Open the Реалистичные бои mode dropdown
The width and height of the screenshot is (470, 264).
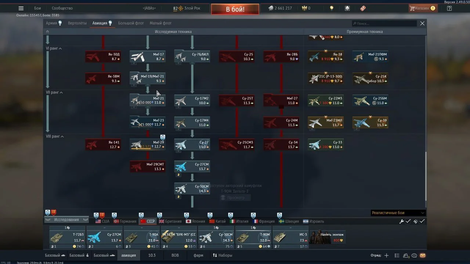point(398,213)
